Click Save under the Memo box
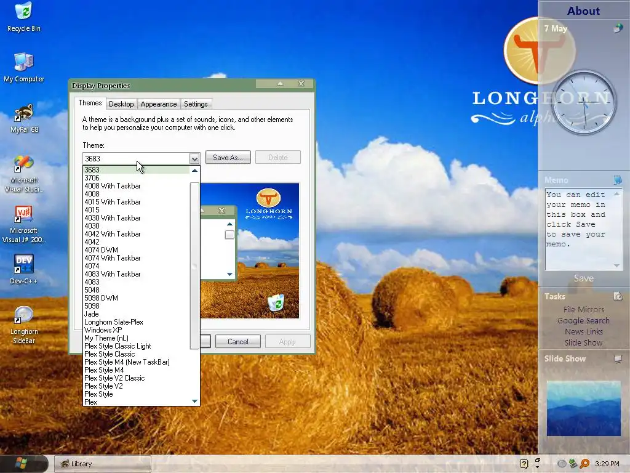Screen dimensions: 630x473 coord(583,278)
